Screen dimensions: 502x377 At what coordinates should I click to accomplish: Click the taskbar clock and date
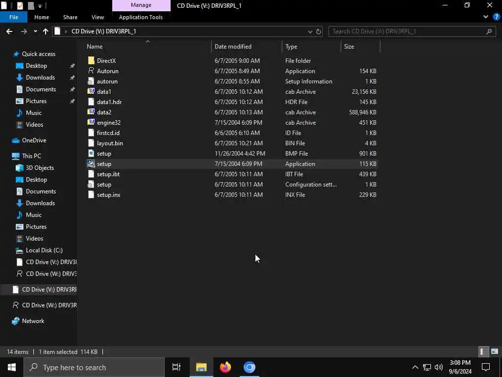(x=460, y=367)
